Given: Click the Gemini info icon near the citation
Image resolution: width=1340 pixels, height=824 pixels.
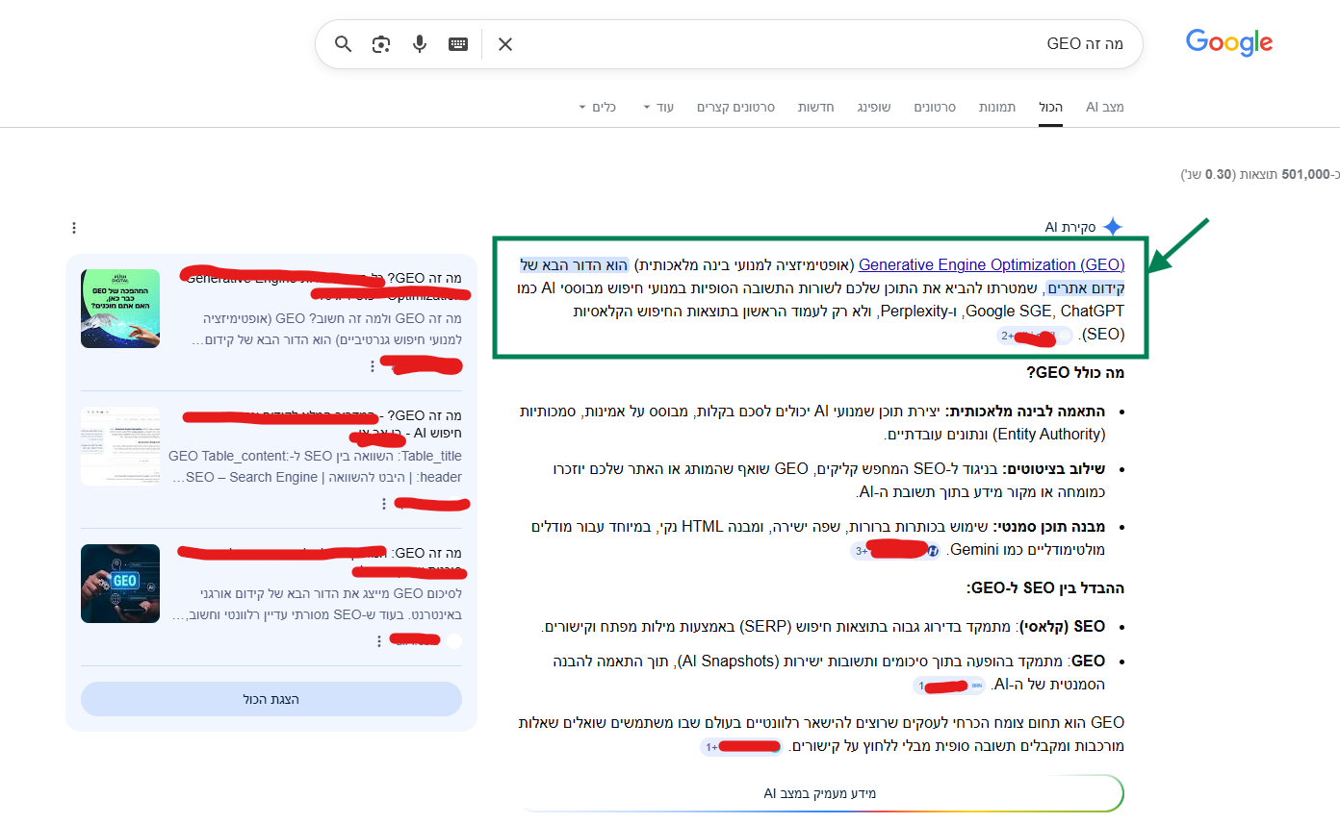Looking at the screenshot, I should 932,552.
